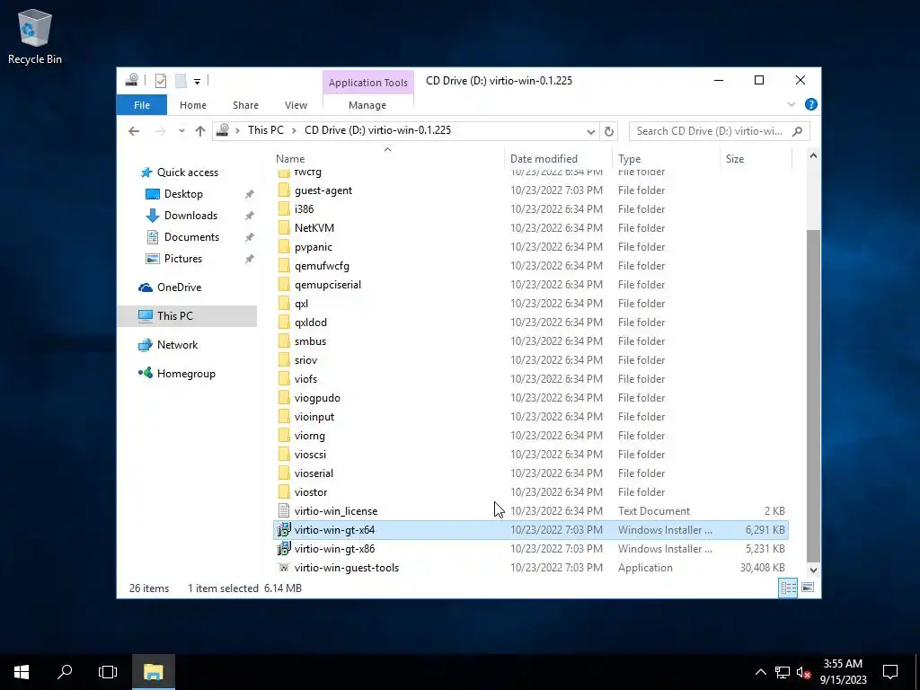Select the vioinput folder

click(314, 417)
